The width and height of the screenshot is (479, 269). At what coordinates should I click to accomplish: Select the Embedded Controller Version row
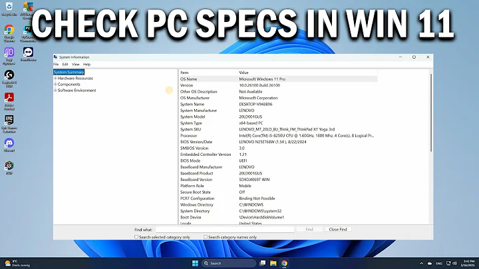[x=278, y=154]
